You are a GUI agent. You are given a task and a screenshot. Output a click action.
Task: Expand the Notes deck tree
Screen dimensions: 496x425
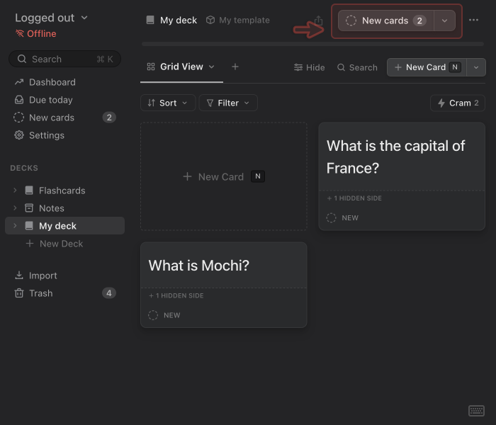[x=15, y=208]
